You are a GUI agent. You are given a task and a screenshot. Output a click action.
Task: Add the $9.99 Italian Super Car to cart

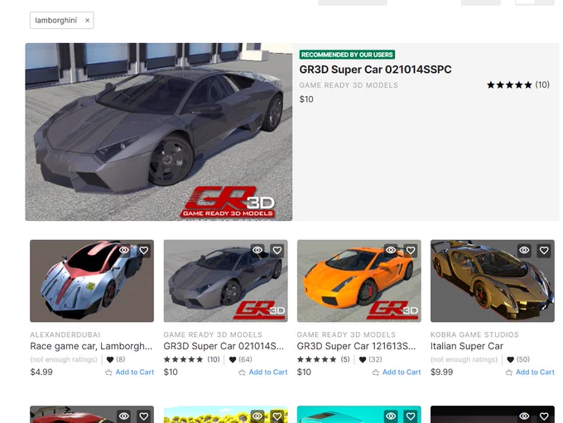tap(530, 372)
